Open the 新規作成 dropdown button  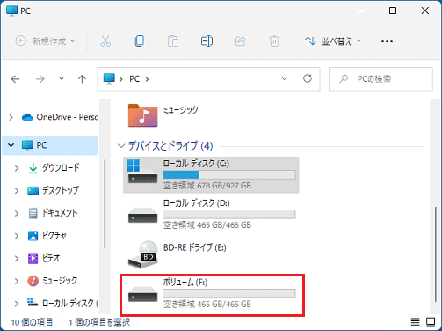point(45,41)
